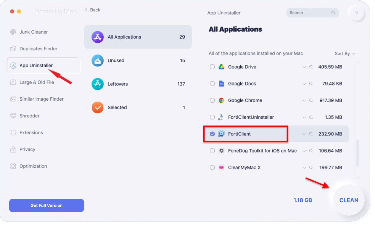The height and width of the screenshot is (226, 375).
Task: Click the Google Chrome app icon
Action: click(221, 100)
